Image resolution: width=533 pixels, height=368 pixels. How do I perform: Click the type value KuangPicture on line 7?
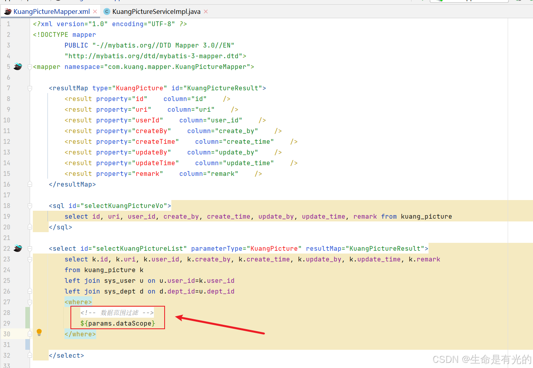[140, 88]
